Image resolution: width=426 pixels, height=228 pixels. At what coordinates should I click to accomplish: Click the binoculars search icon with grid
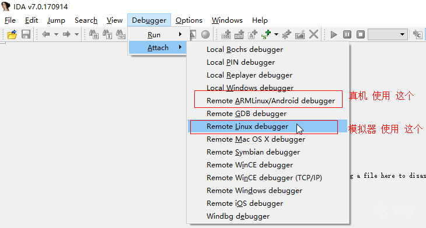point(94,34)
